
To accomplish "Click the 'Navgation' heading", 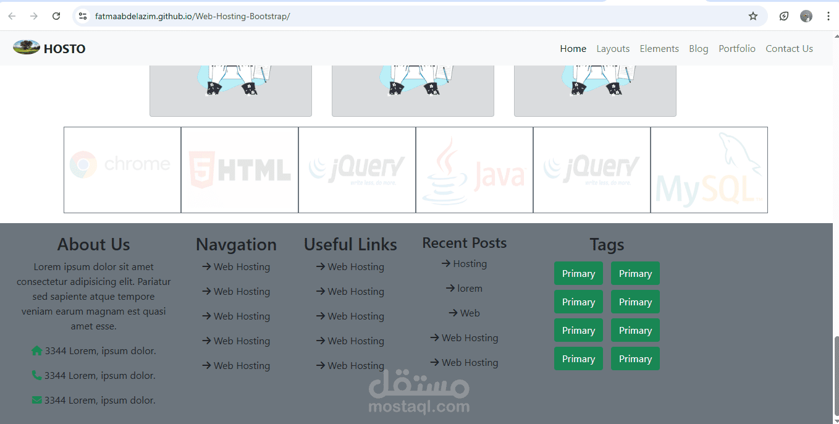I will tap(236, 245).
